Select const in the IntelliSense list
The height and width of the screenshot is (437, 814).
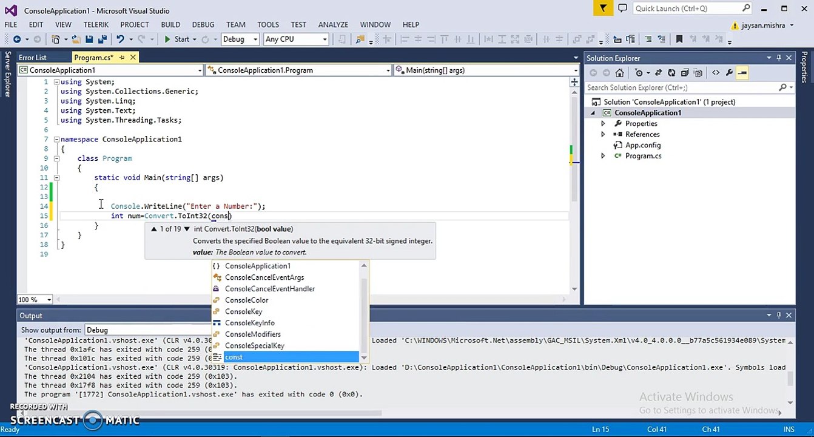coord(285,357)
